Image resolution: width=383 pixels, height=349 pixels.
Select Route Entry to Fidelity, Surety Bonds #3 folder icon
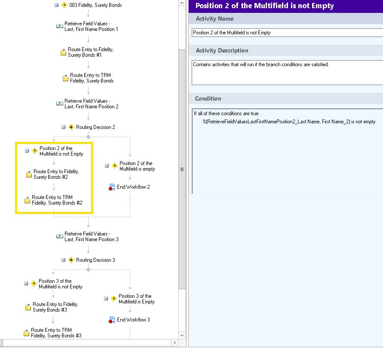(28, 307)
